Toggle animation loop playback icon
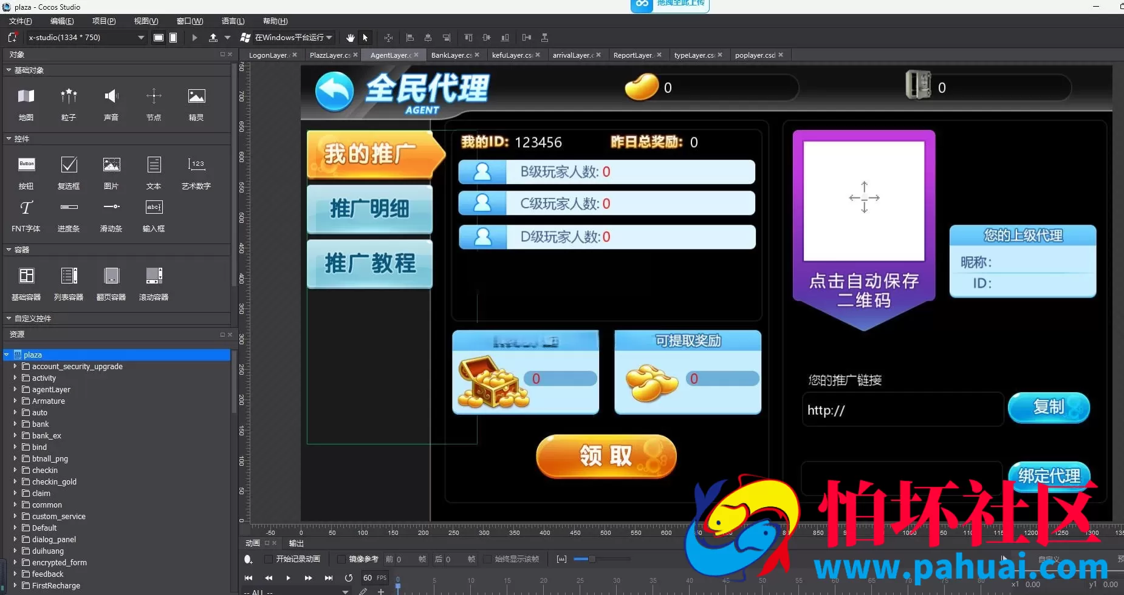The image size is (1124, 595). coord(348,578)
